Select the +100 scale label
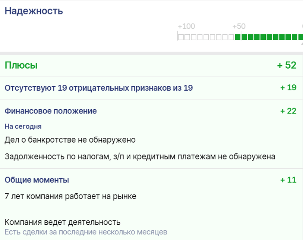Screen dimensions: 303x240 tap(186, 27)
